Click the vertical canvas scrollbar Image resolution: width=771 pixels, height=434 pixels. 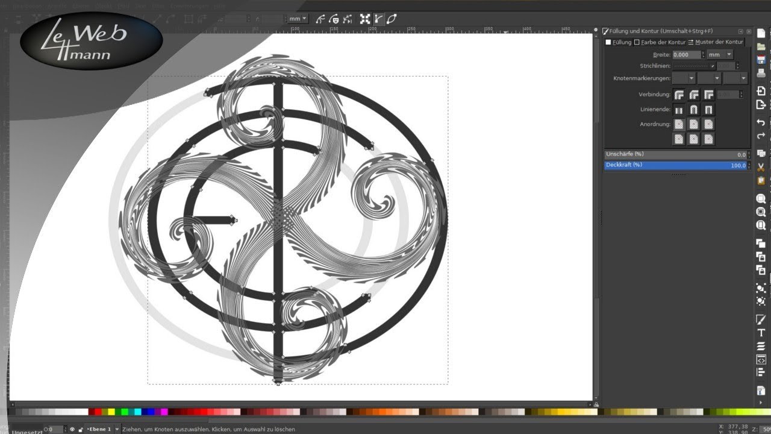pyautogui.click(x=596, y=217)
